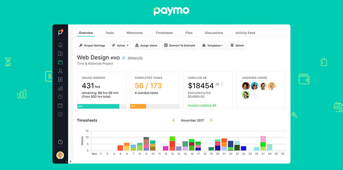The image size is (343, 170).
Task: Click the fourth assigned user avatar
Action: tap(272, 86)
